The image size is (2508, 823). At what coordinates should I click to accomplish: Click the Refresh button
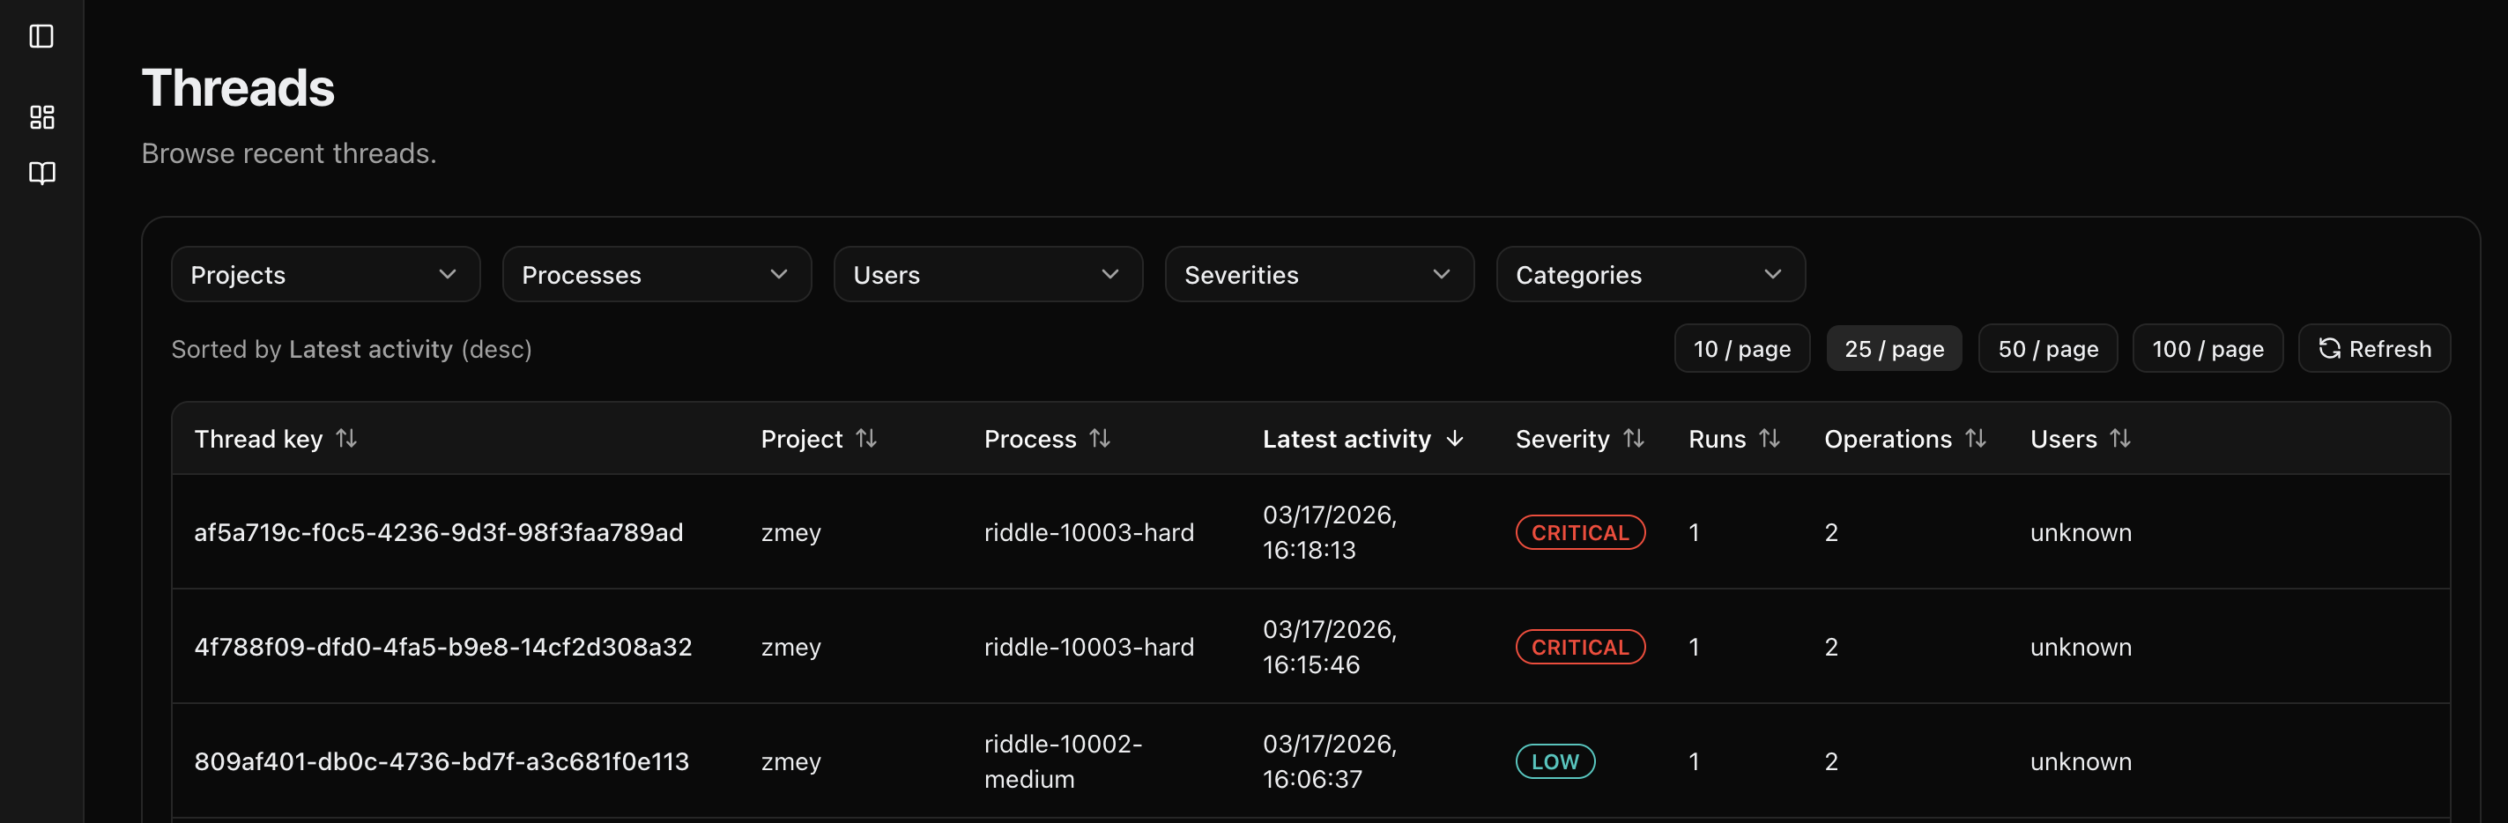coord(2374,348)
